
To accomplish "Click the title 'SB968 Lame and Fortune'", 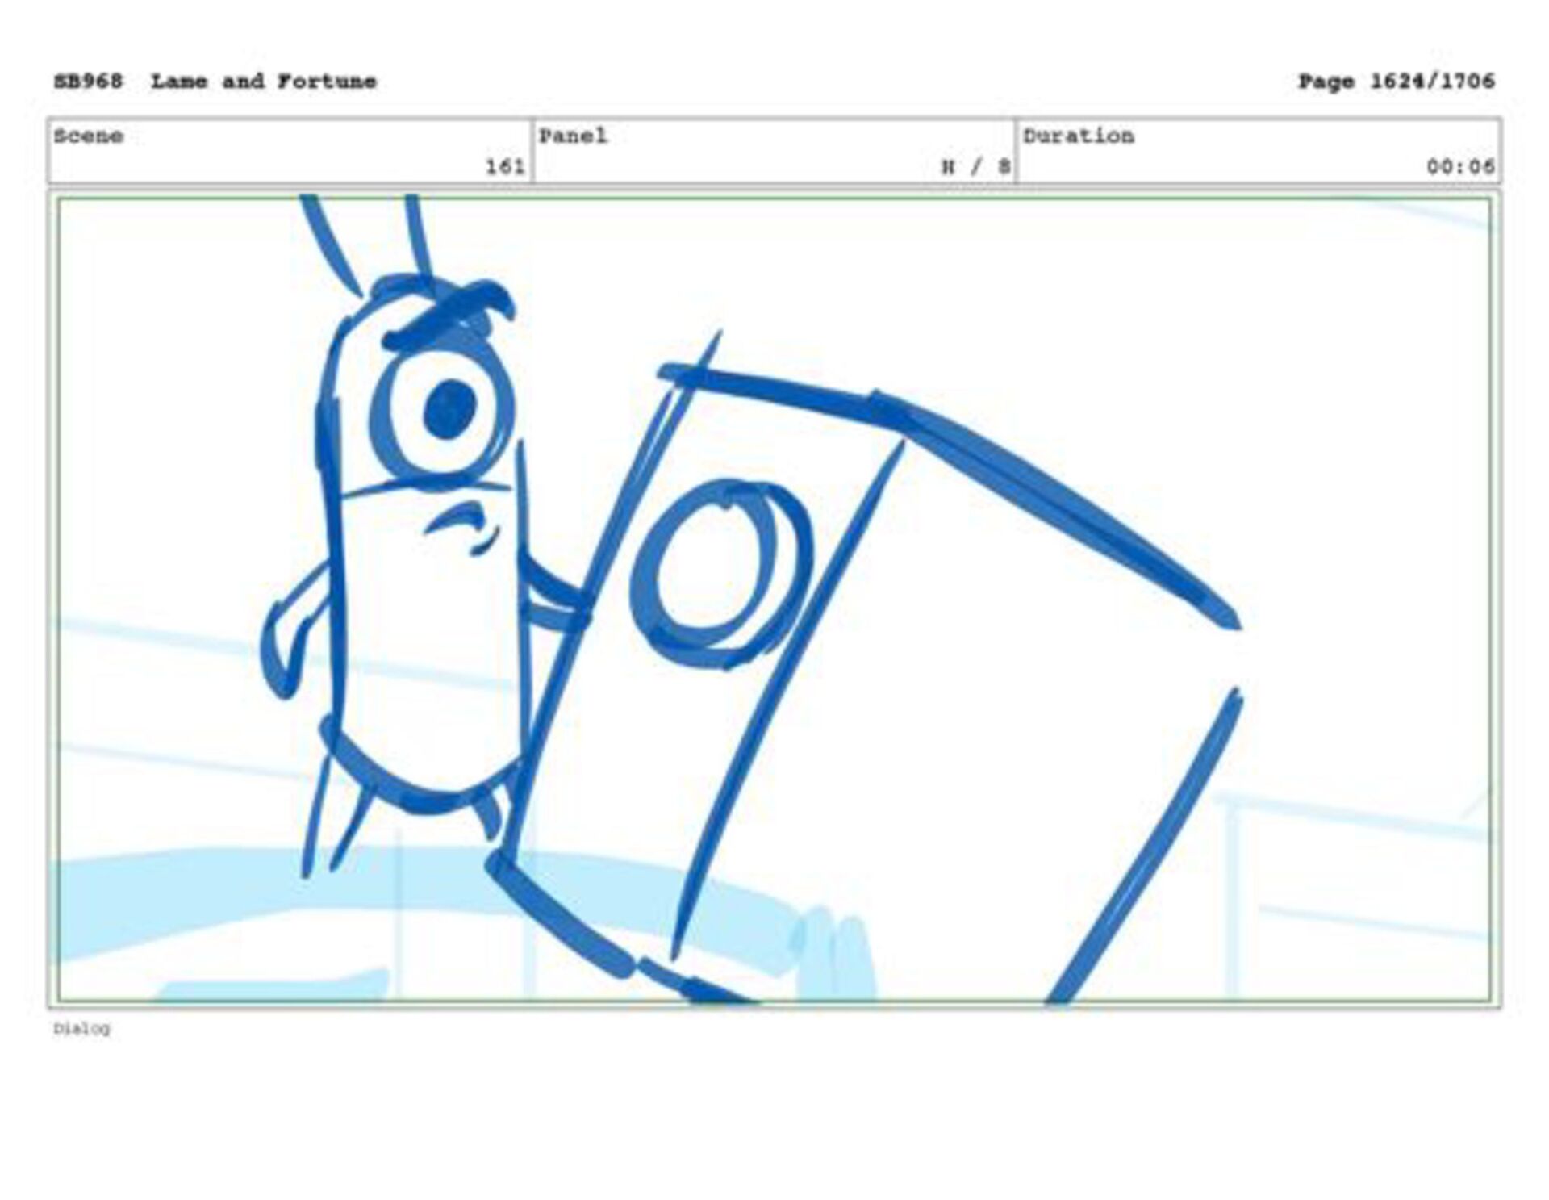I will click(x=215, y=82).
